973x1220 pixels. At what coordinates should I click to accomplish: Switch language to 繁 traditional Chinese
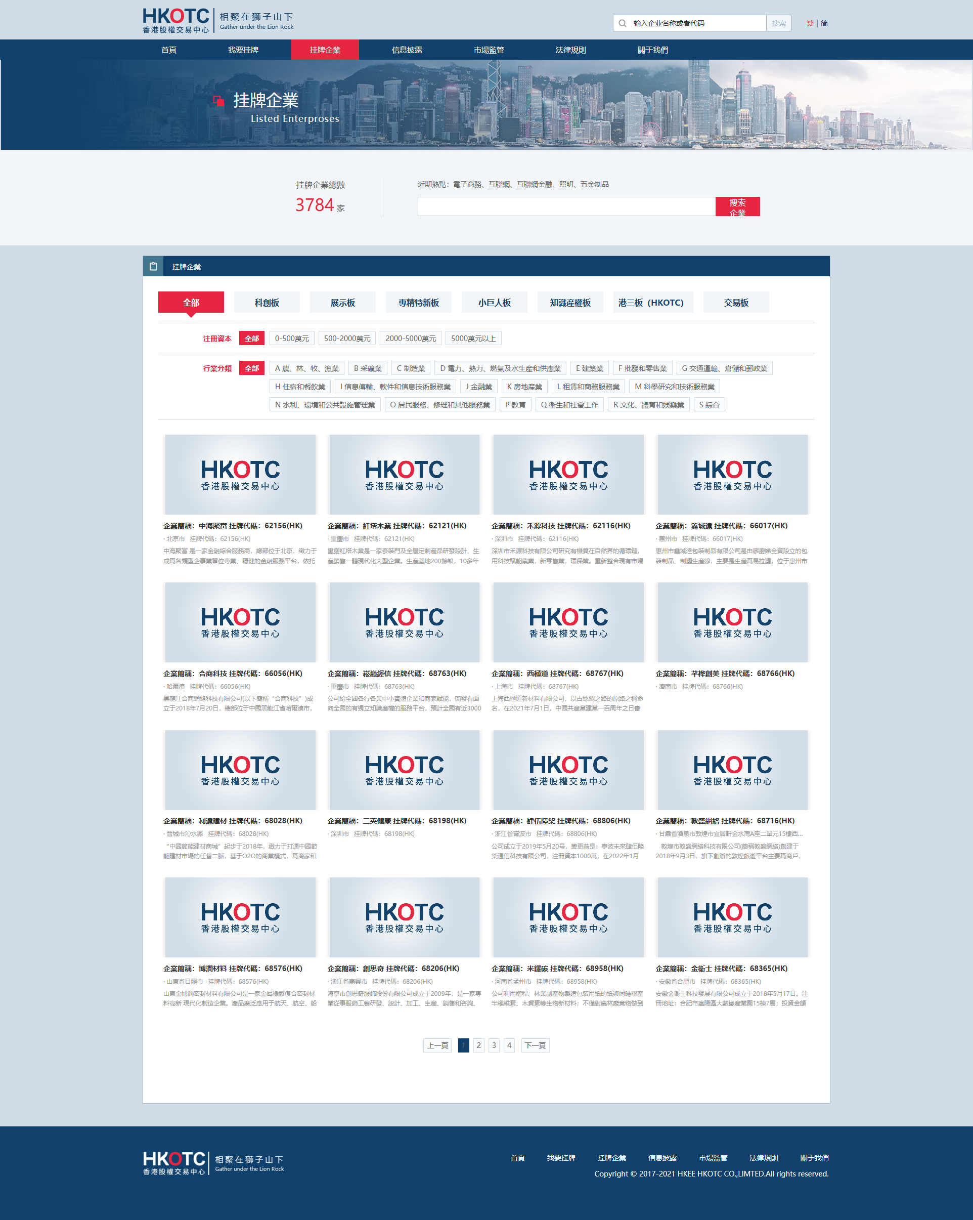(810, 23)
